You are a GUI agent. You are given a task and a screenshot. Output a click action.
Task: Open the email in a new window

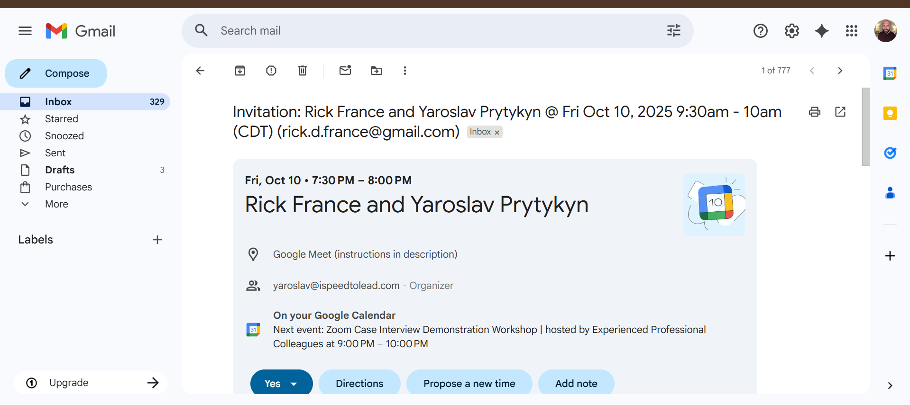[x=840, y=112]
